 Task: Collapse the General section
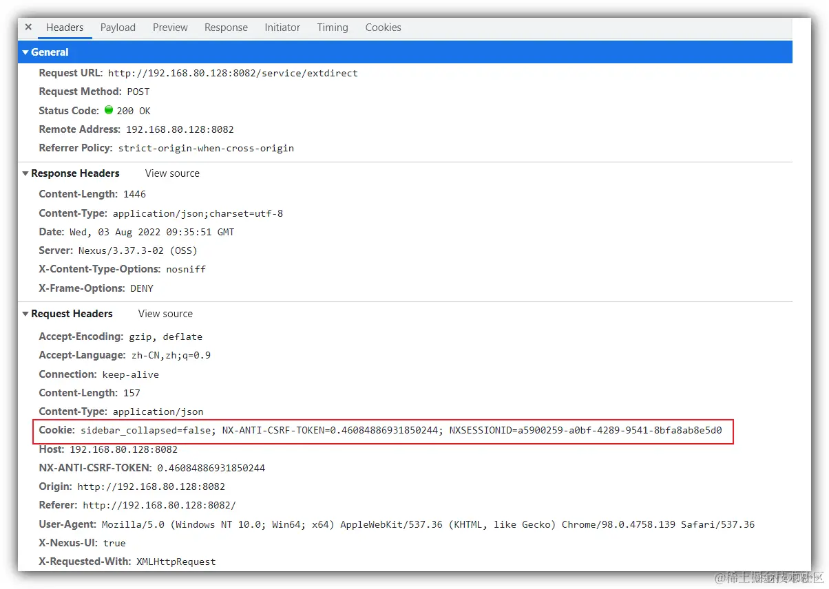tap(25, 52)
